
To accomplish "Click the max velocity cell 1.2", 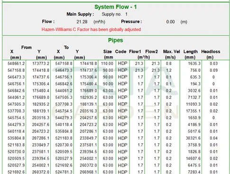I will [x=169, y=70].
